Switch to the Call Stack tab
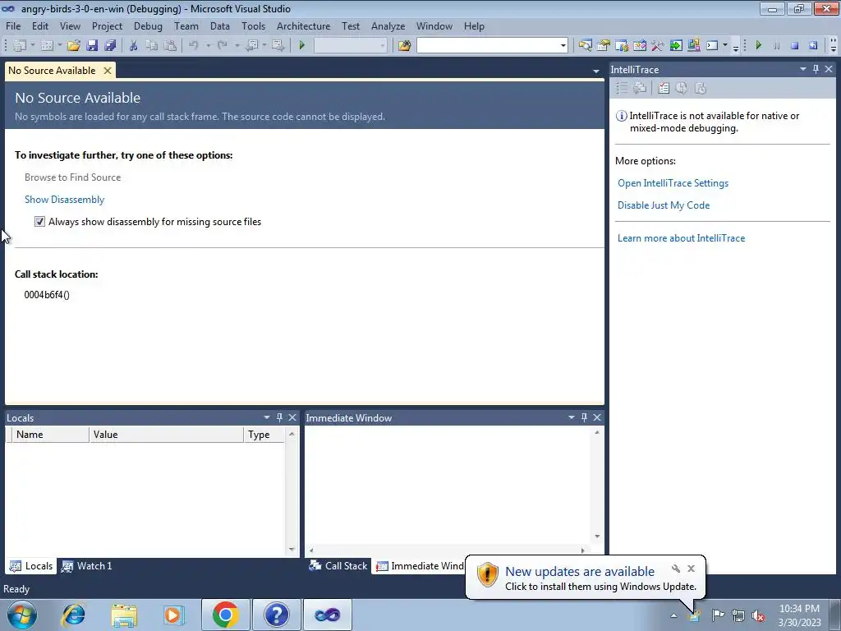 (338, 565)
